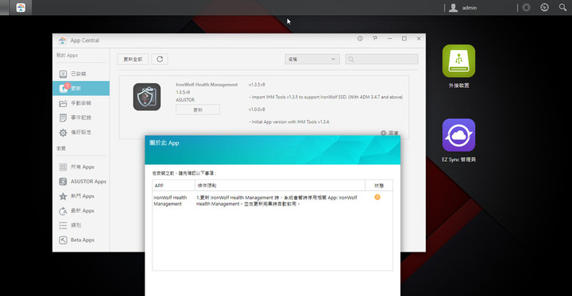Click the Update button for IronWolf
The width and height of the screenshot is (572, 296).
click(x=198, y=110)
